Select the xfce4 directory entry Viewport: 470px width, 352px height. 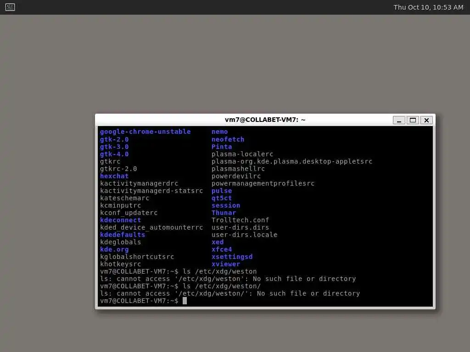222,249
